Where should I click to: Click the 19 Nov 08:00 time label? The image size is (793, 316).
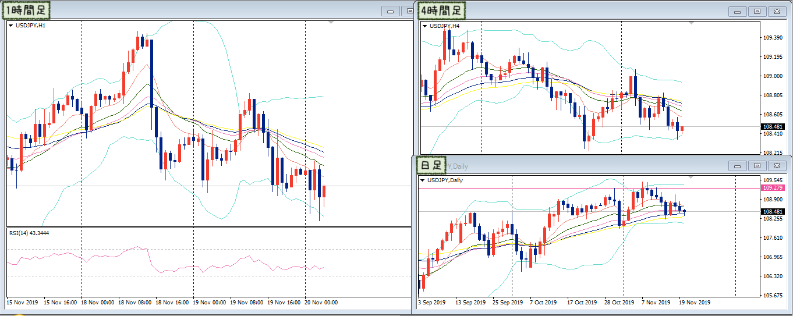click(x=246, y=303)
